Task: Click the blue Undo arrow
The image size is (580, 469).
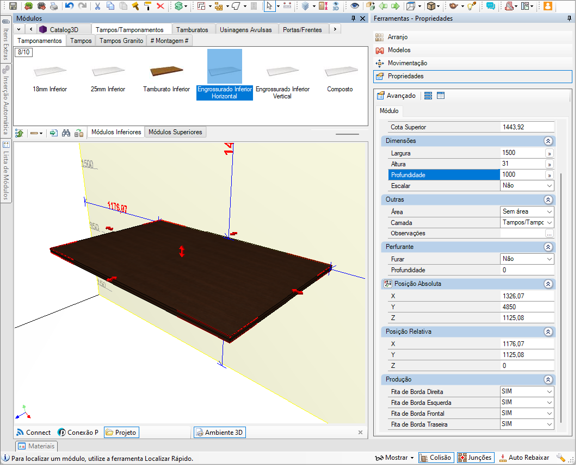Action: pos(69,6)
